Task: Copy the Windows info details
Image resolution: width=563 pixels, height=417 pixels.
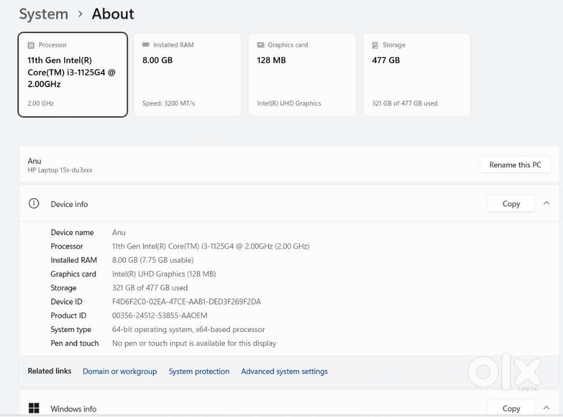Action: click(511, 409)
